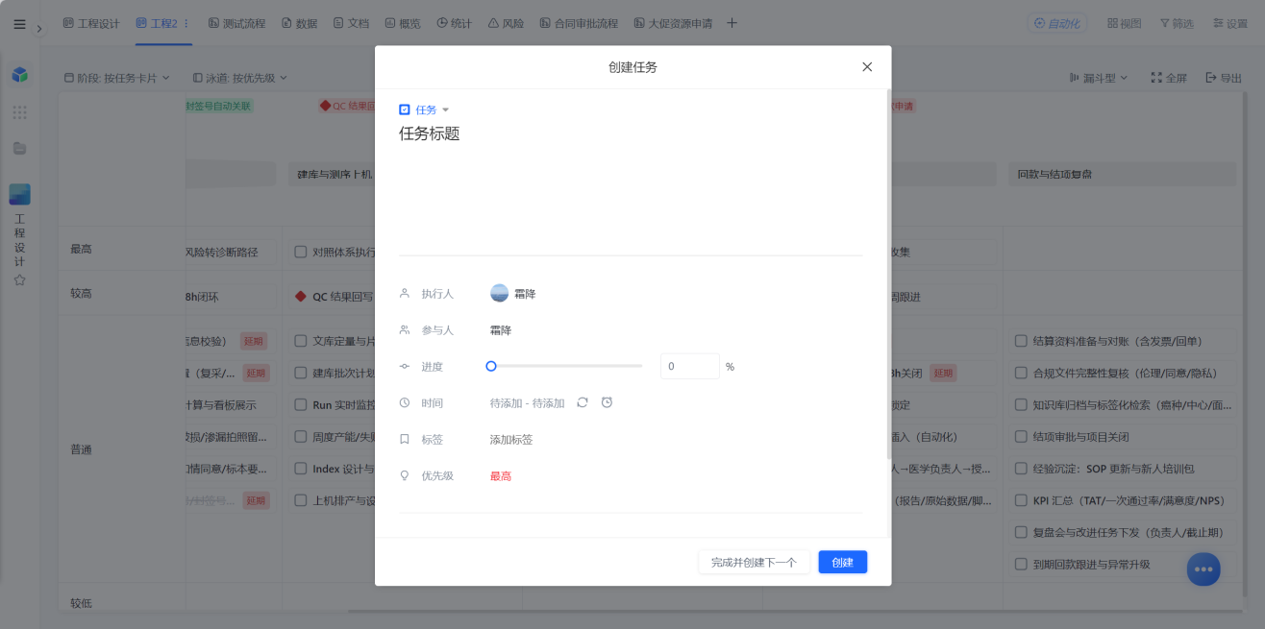Check the 合规文件完整性复核 task checkbox
The width and height of the screenshot is (1265, 629).
pyautogui.click(x=1021, y=373)
